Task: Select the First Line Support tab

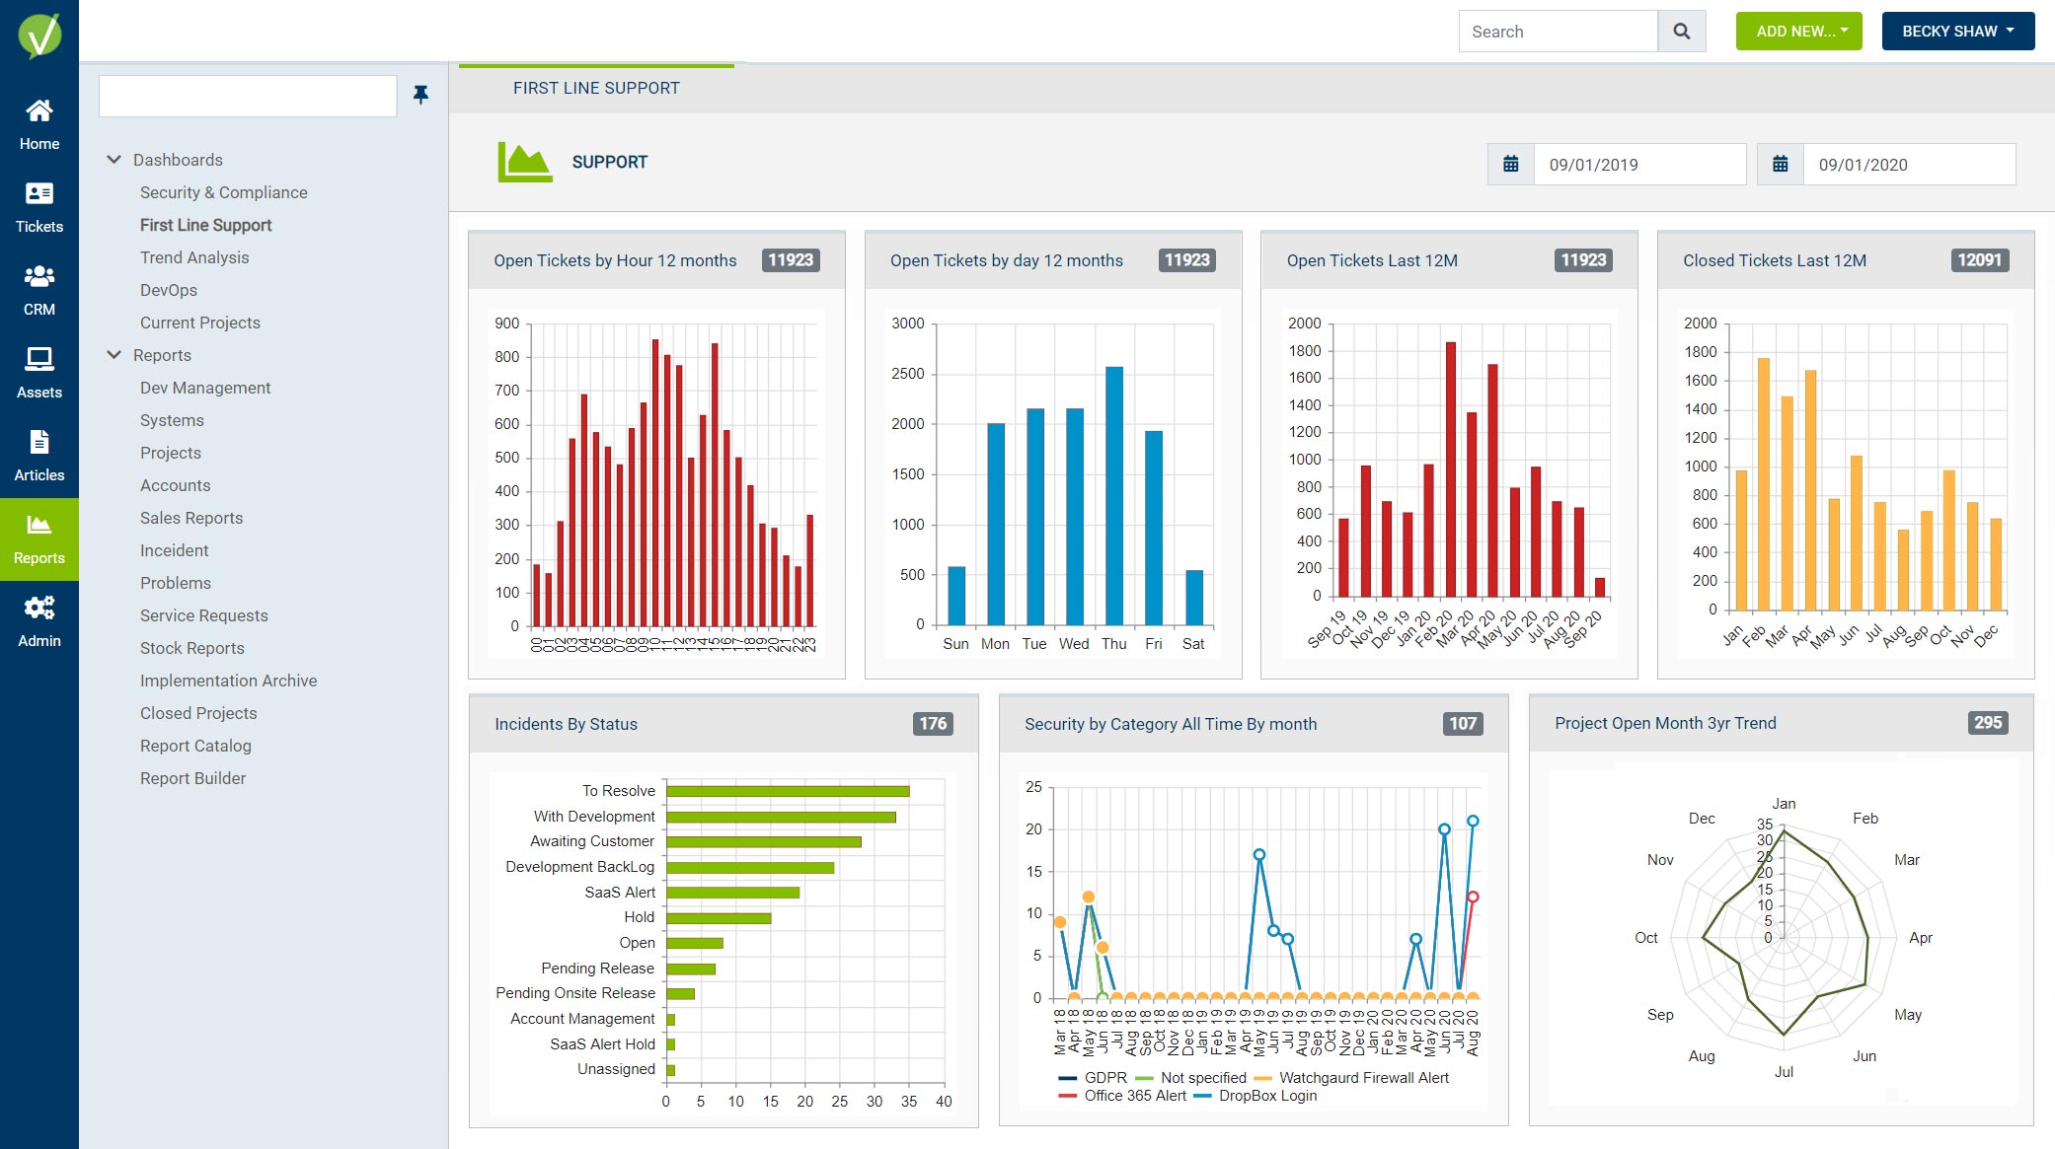Action: (x=596, y=88)
